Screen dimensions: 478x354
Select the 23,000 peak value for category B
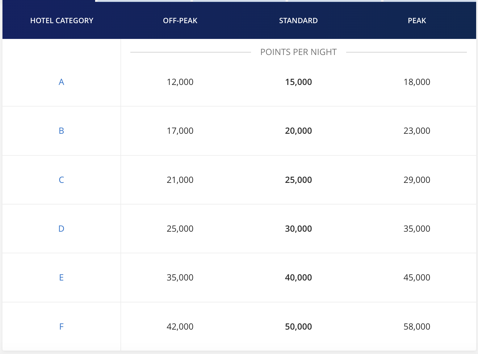(417, 131)
